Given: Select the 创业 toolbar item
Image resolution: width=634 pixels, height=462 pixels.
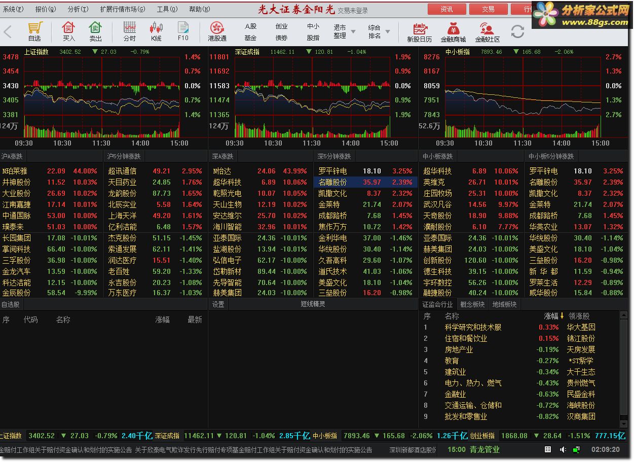Looking at the screenshot, I should coord(281,26).
